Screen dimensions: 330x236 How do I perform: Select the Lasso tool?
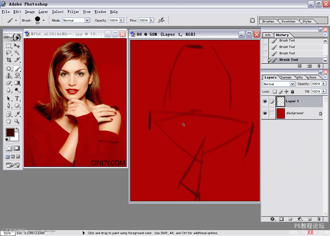pos(9,53)
